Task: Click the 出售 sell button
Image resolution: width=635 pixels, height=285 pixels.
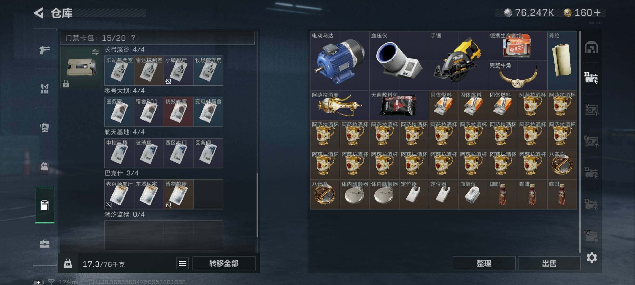Action: coord(549,263)
